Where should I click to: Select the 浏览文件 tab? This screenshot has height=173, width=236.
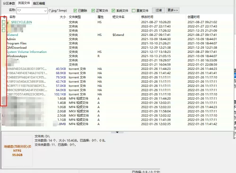pyautogui.click(x=24, y=3)
